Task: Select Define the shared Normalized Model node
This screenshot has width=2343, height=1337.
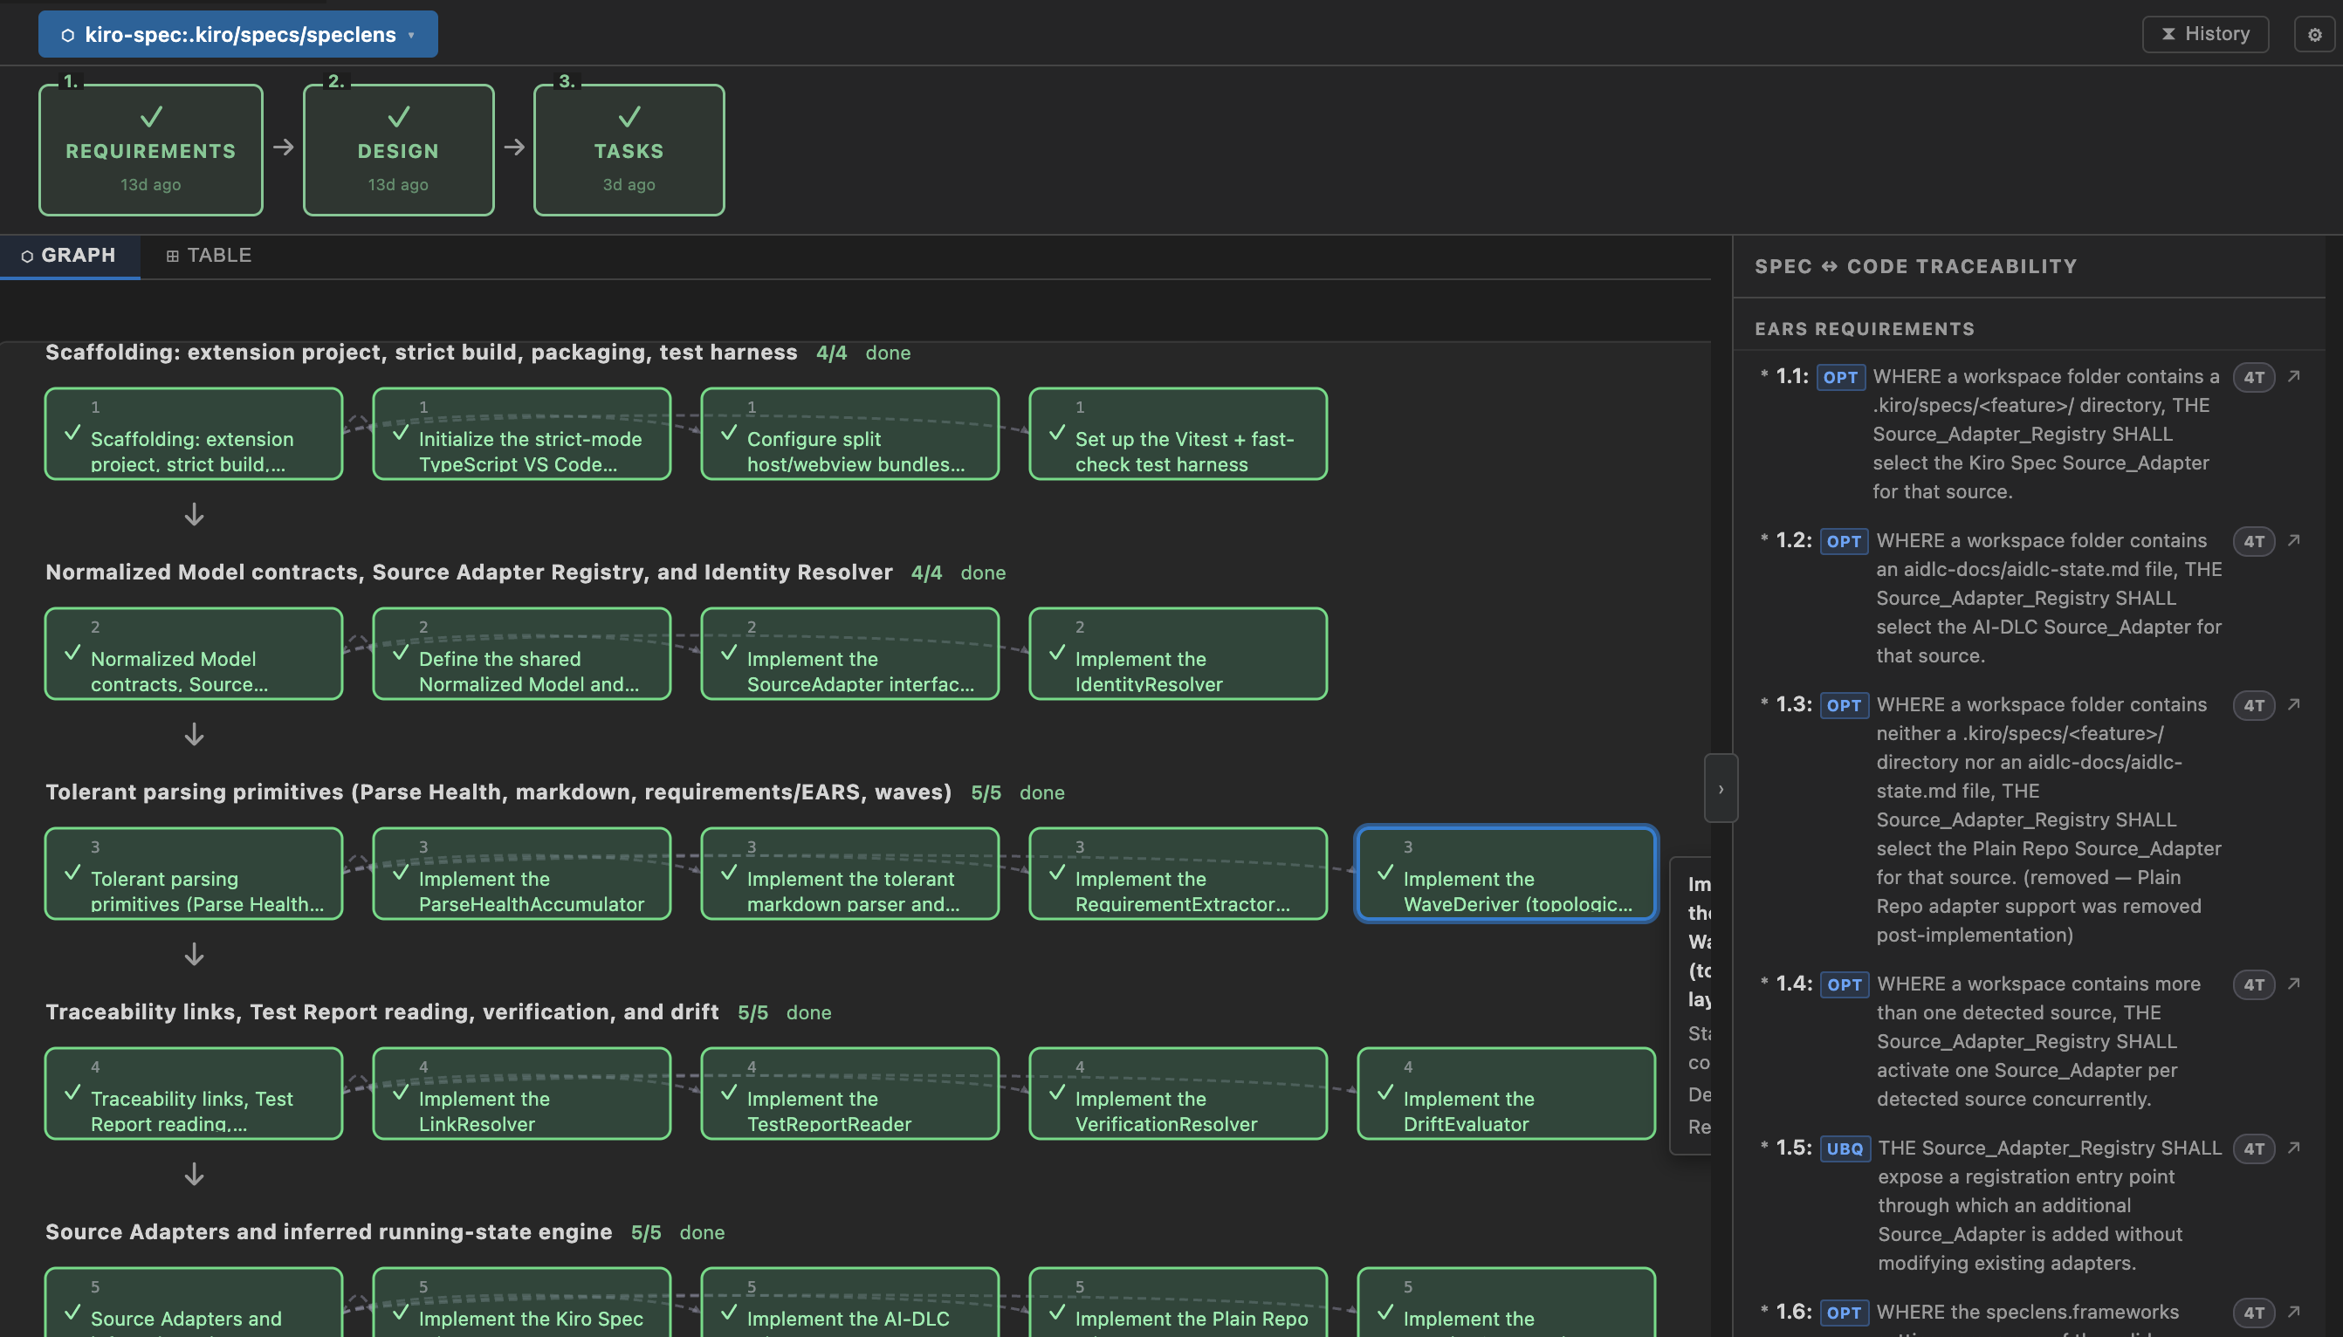Action: pos(522,654)
